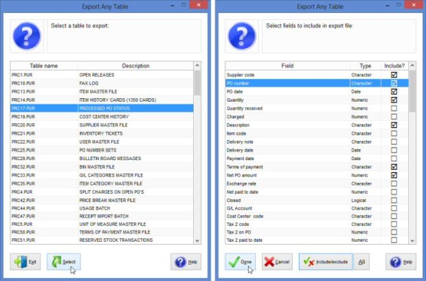The image size is (426, 281).
Task: Select PRC13.PUR ITEM MASTER FILE row
Action: click(102, 91)
